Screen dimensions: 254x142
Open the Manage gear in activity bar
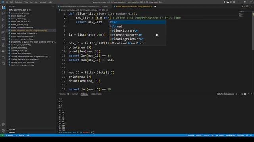pos(3,131)
